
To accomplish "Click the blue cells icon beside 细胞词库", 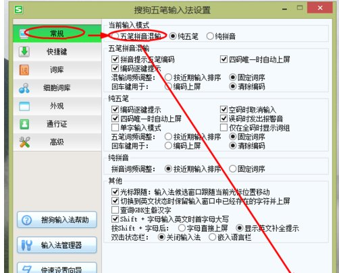I will pos(24,88).
